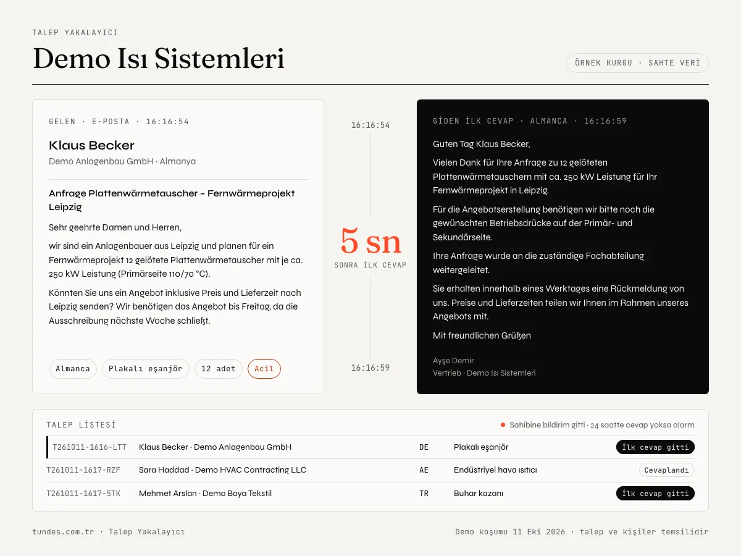
Task: Click the Klaus Becker sender name heading
Action: 91,146
